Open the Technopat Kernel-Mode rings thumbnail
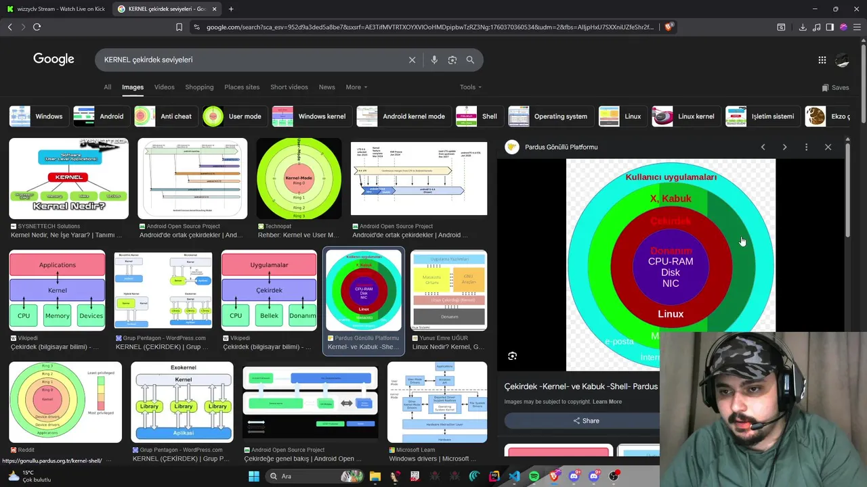This screenshot has width=867, height=487. click(x=299, y=179)
